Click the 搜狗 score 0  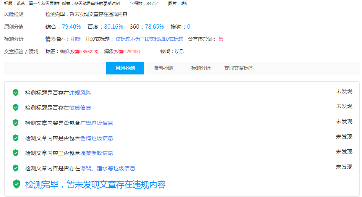(x=188, y=27)
